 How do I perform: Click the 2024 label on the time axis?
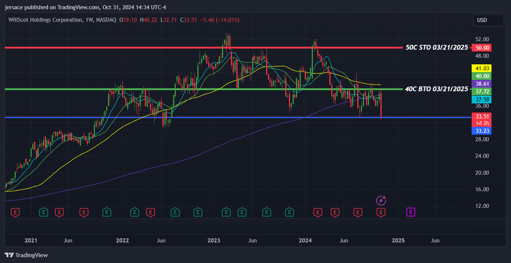coord(305,241)
